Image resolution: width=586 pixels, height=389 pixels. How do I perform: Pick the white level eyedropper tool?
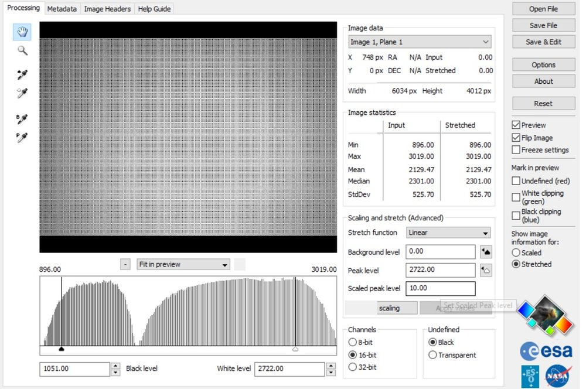22,93
